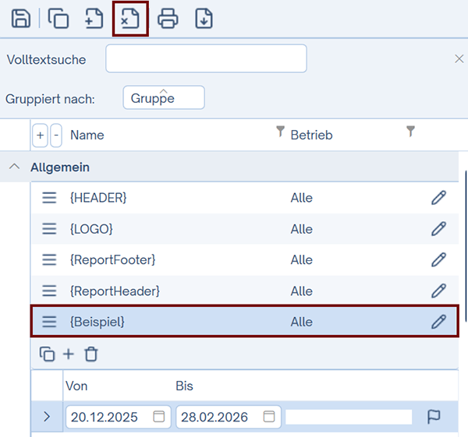This screenshot has height=437, width=468.
Task: Click the collapse all minus button
Action: (x=55, y=136)
